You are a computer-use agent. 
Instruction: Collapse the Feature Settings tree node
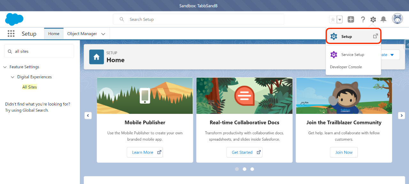pos(5,67)
